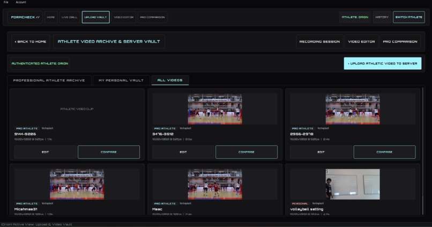The width and height of the screenshot is (432, 227).
Task: Open the Video Editor nav tab
Action: pyautogui.click(x=124, y=17)
